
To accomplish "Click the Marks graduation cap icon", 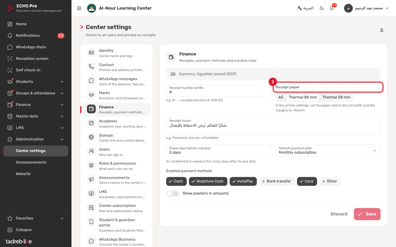I will (91, 95).
